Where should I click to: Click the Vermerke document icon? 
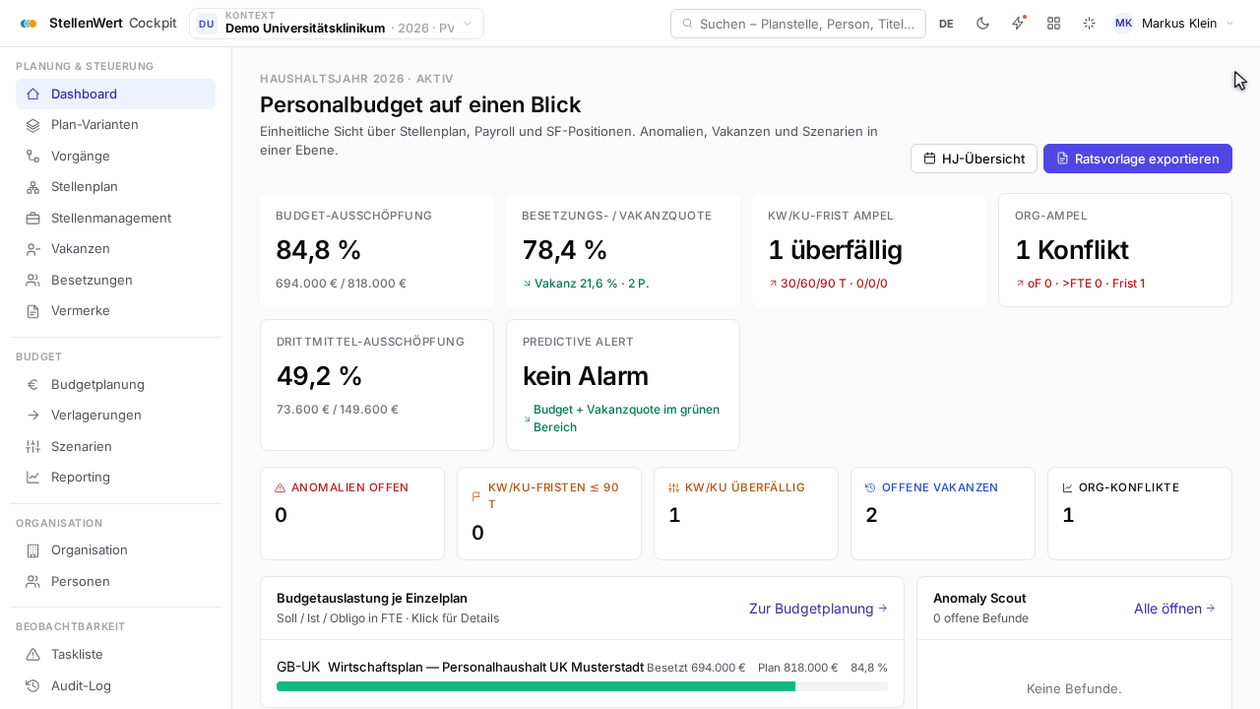point(32,311)
